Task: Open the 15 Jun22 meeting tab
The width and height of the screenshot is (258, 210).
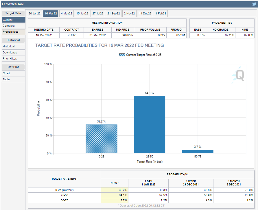Action: pos(82,14)
